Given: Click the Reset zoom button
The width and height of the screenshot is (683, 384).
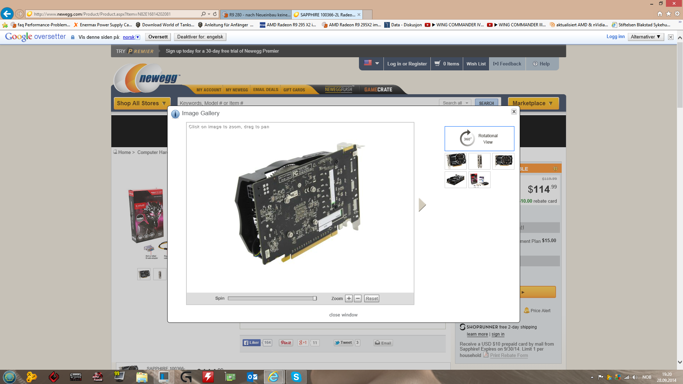Looking at the screenshot, I should click(x=372, y=299).
